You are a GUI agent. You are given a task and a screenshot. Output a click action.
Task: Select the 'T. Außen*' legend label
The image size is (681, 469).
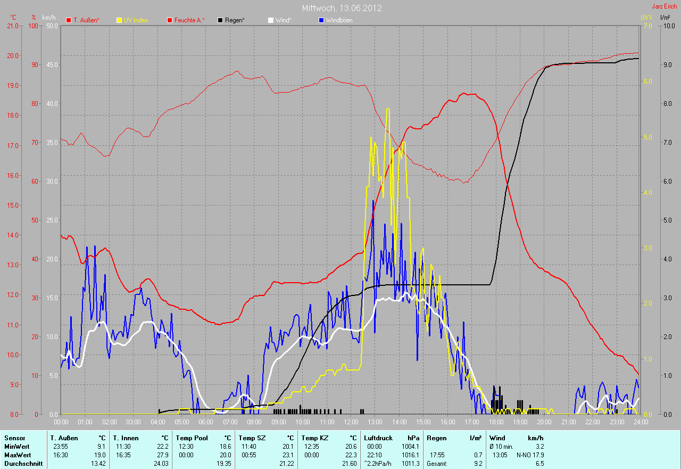86,20
